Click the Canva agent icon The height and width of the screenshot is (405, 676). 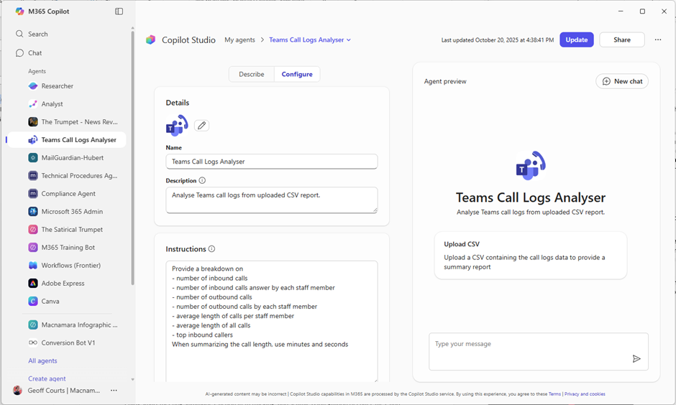tap(33, 302)
